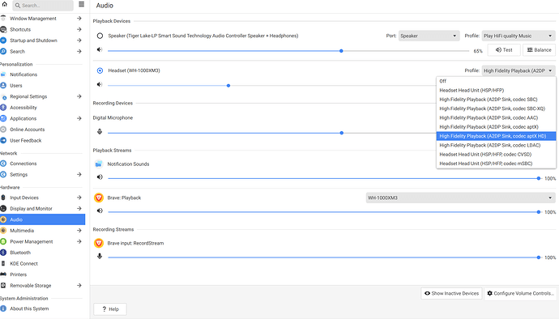Click the Brave RecordStream volume slider handle
The width and height of the screenshot is (559, 319).
pyautogui.click(x=538, y=257)
